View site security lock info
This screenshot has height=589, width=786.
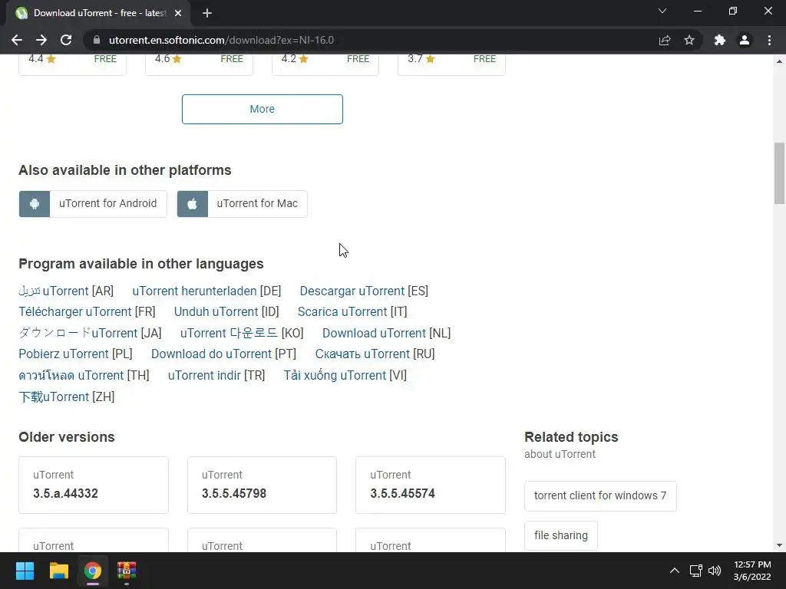click(x=97, y=40)
